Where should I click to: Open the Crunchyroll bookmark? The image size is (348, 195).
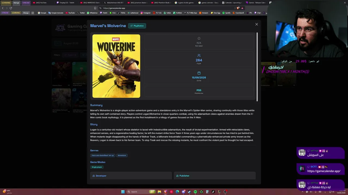coord(238,13)
